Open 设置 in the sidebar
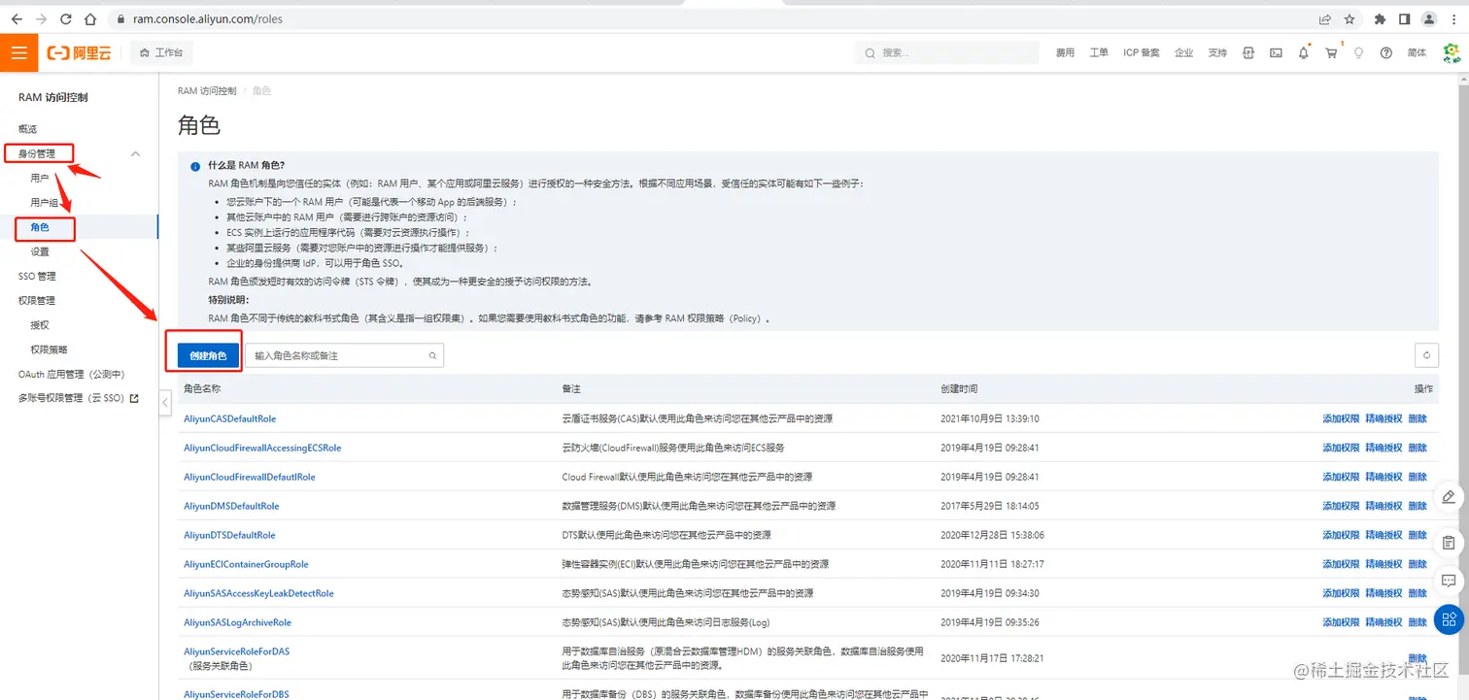This screenshot has height=700, width=1469. point(40,251)
